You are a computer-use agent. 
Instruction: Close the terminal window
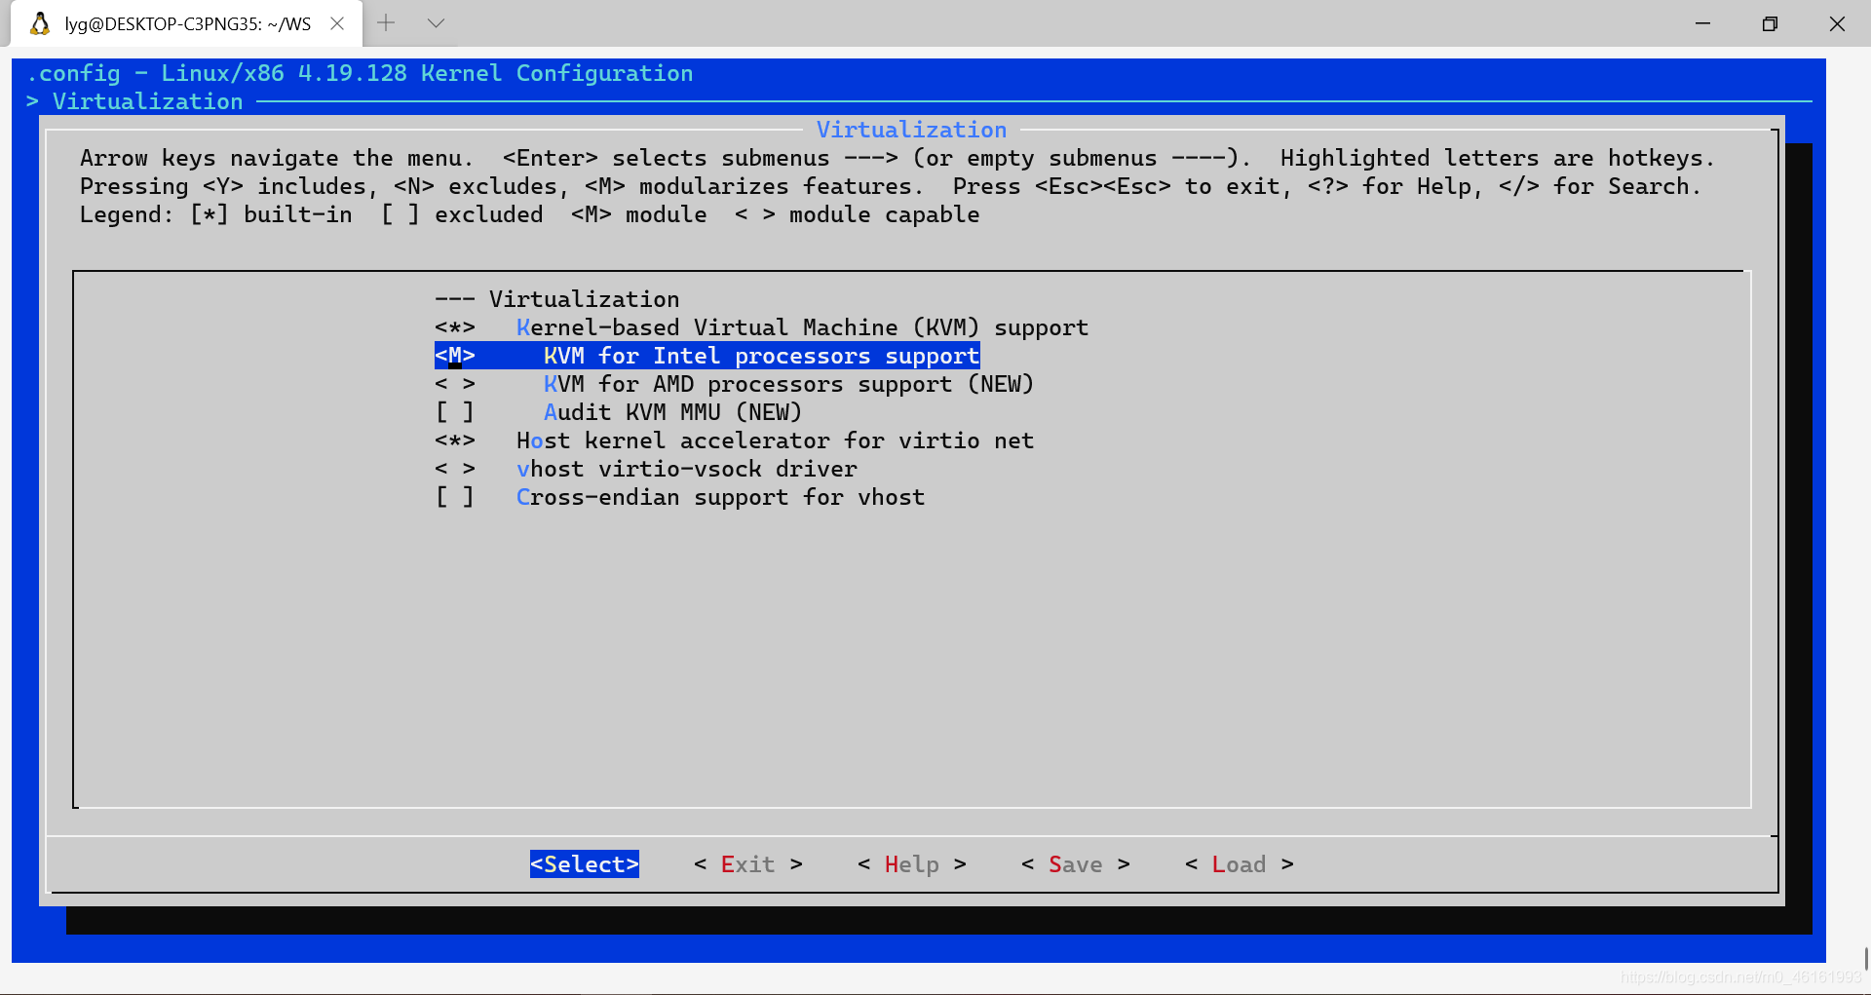point(1837,23)
